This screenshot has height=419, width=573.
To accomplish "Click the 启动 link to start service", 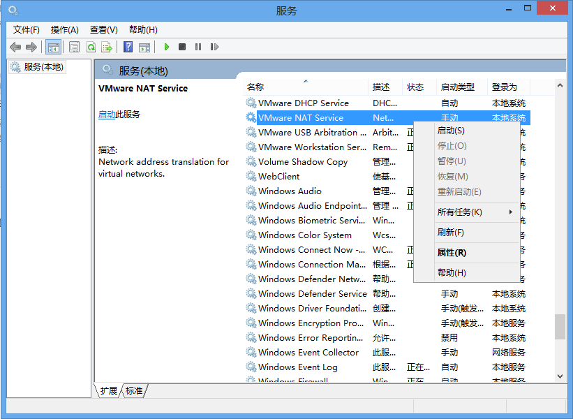I will (x=107, y=115).
